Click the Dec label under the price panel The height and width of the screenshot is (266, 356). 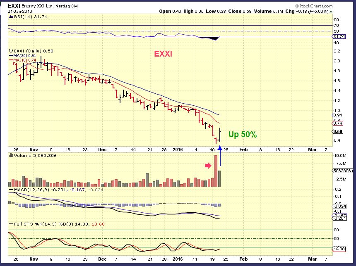pos(102,150)
